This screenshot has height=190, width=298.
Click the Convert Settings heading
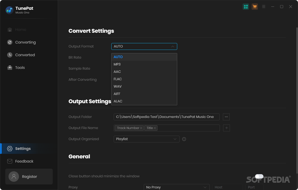coord(91,31)
